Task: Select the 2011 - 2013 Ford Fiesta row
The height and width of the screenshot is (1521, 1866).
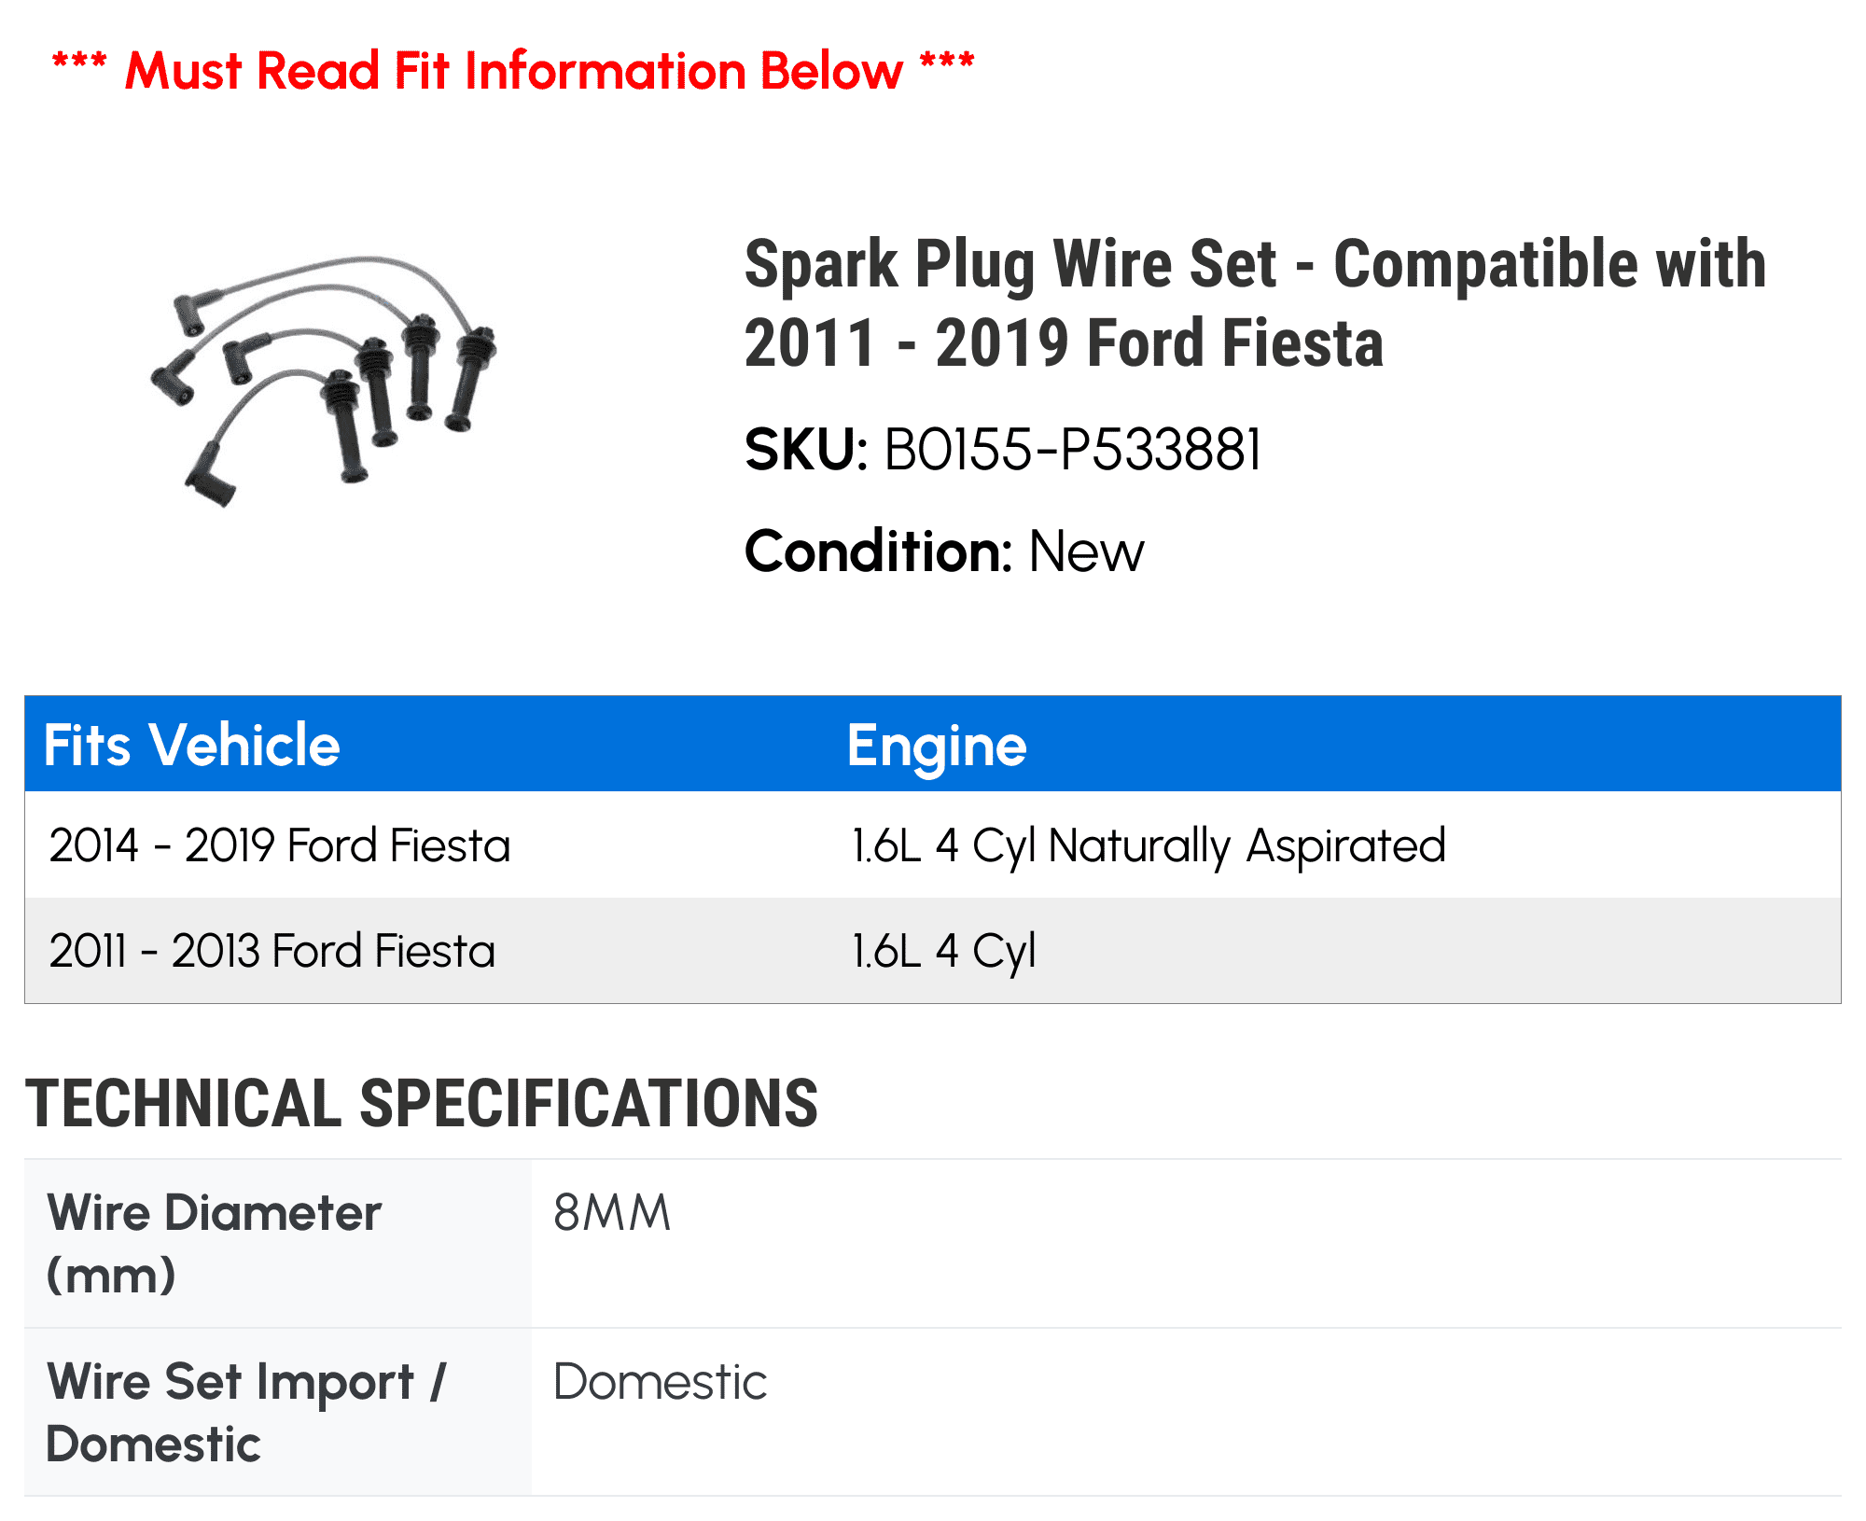Action: pyautogui.click(x=272, y=951)
